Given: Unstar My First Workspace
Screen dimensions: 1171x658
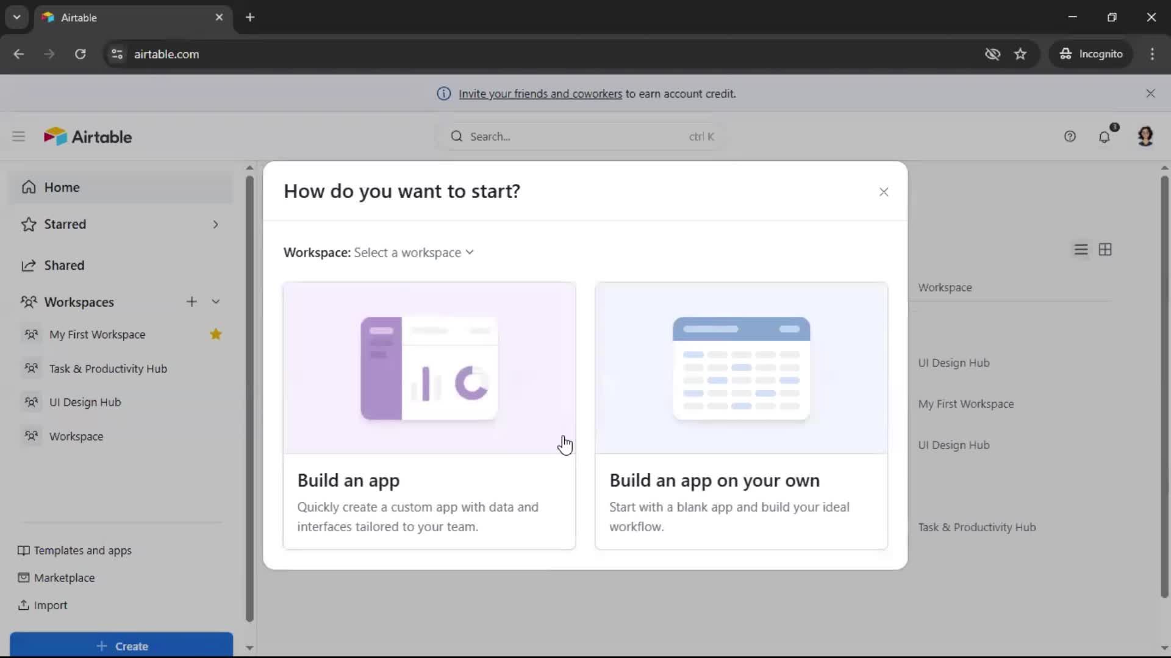Looking at the screenshot, I should [215, 334].
